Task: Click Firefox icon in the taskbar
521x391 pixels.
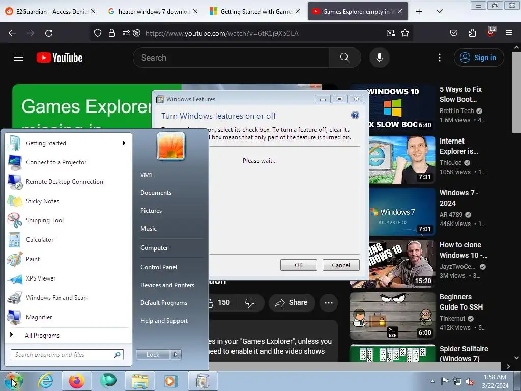Action: click(x=77, y=381)
